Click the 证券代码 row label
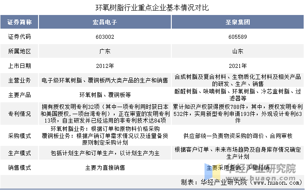Screen dimensions: 305x190 [x=19, y=37]
